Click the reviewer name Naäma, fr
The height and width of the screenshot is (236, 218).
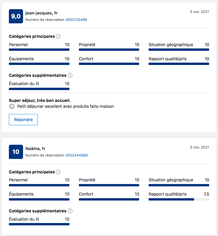(35, 149)
